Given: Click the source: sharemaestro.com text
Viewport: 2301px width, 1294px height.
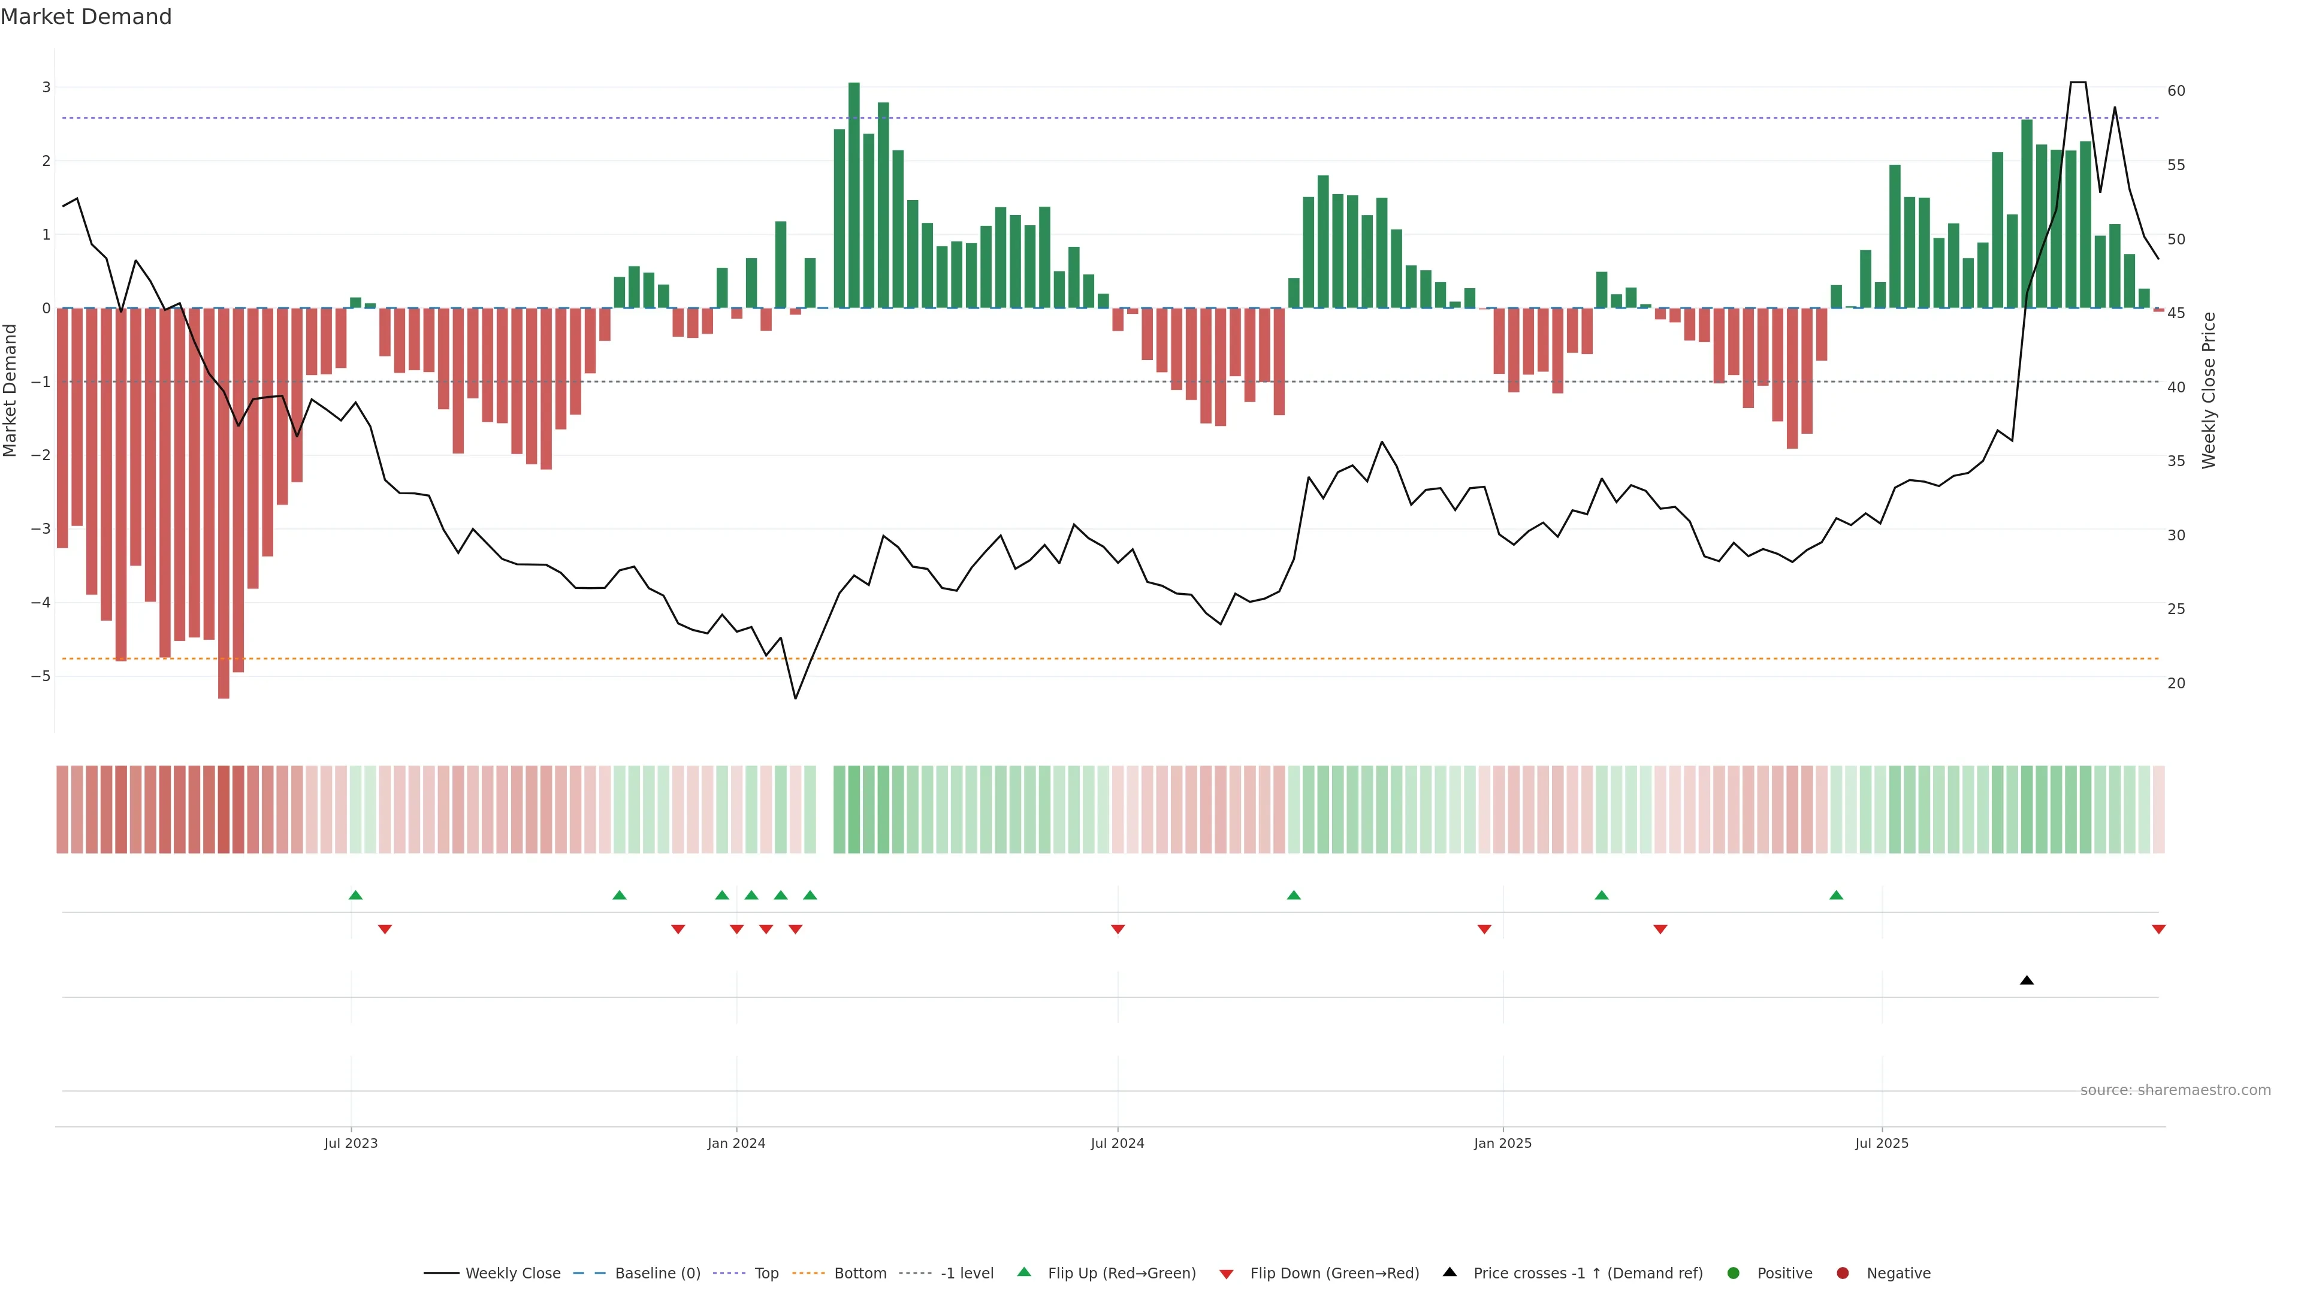Looking at the screenshot, I should click(x=2175, y=1090).
